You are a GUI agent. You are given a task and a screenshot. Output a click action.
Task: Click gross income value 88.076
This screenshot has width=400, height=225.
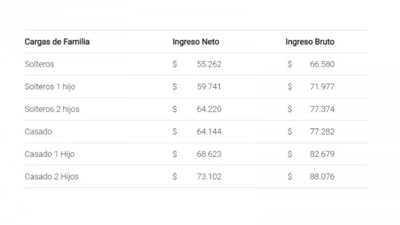pyautogui.click(x=322, y=176)
